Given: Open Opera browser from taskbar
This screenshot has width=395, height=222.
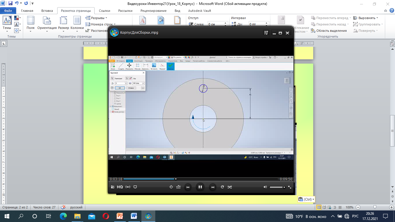Looking at the screenshot, I should pos(106,216).
